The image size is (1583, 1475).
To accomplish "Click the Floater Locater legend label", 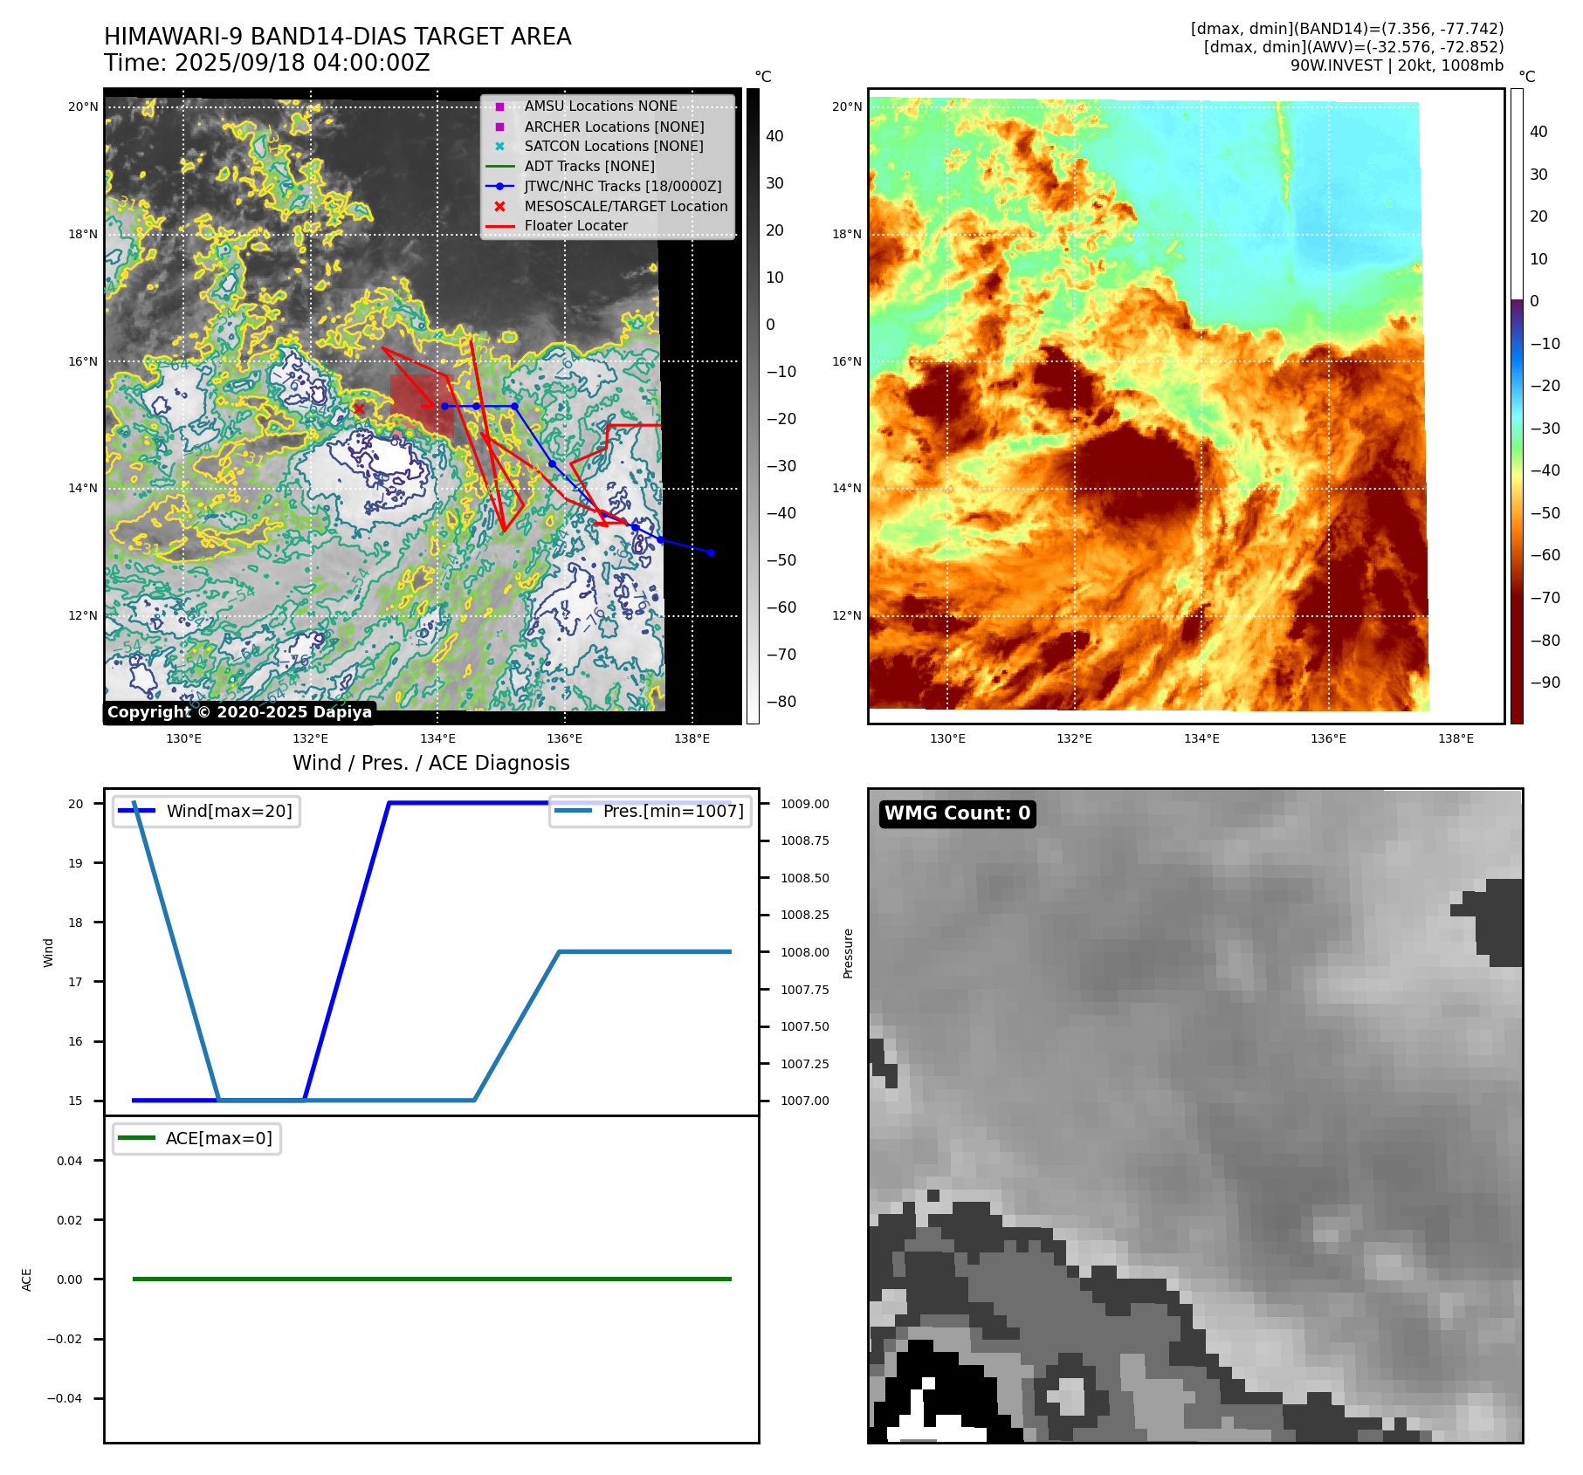I will [576, 226].
